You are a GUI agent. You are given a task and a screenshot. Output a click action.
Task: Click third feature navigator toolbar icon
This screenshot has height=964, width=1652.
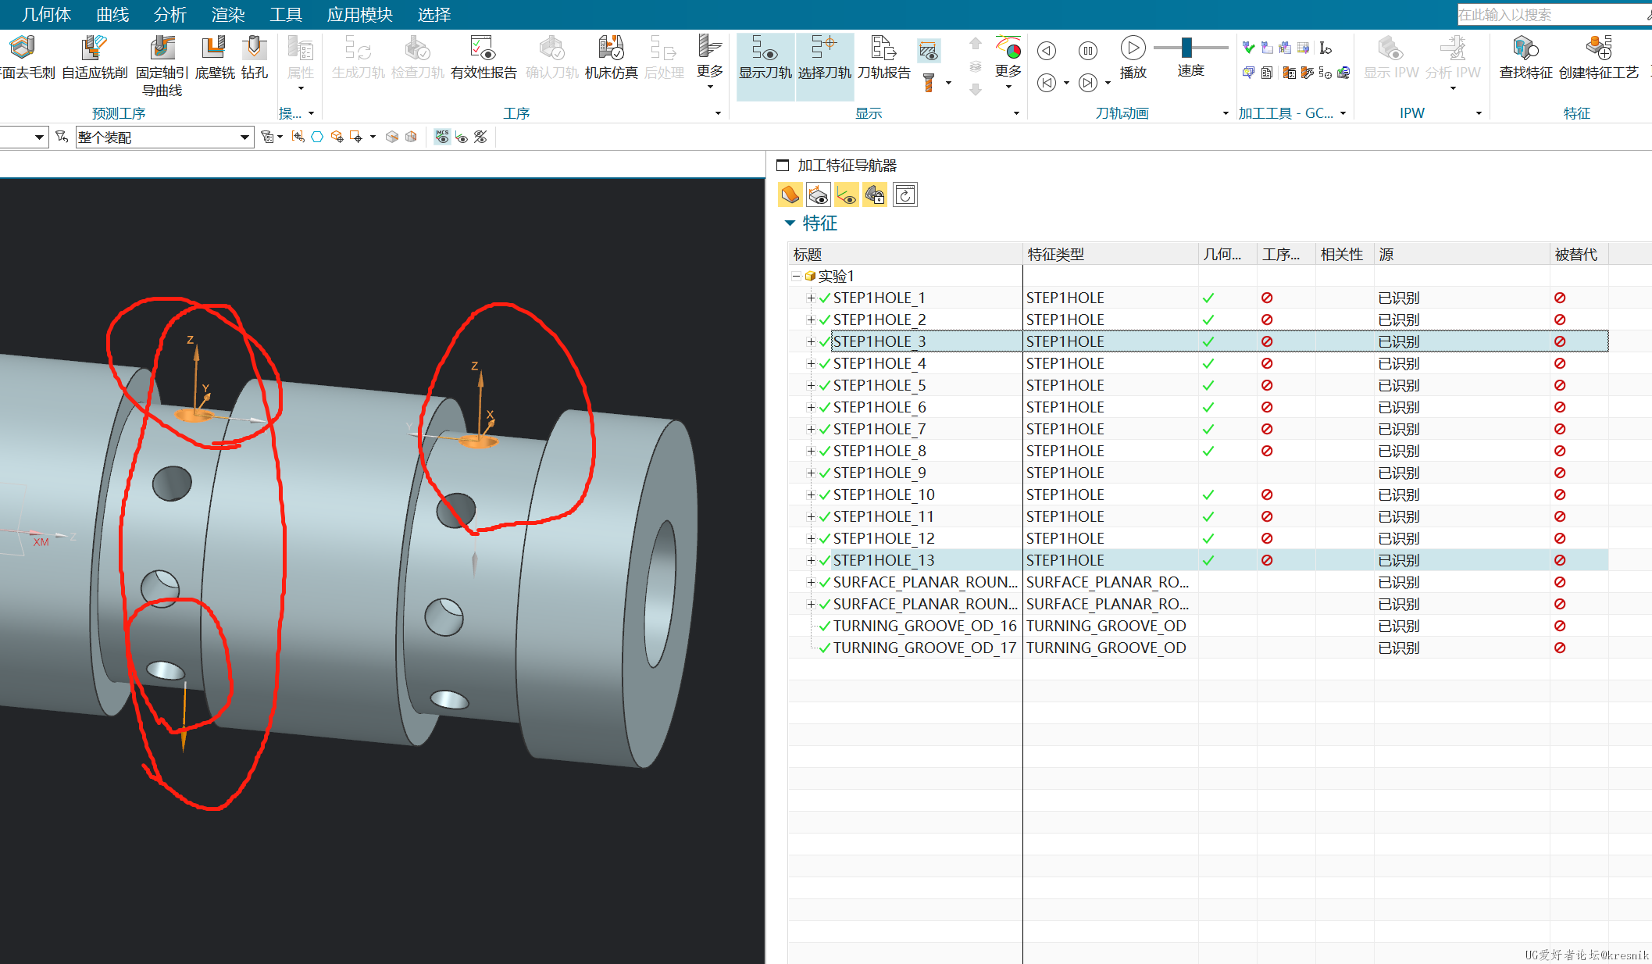(x=846, y=195)
